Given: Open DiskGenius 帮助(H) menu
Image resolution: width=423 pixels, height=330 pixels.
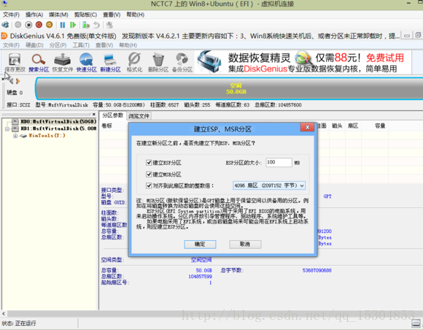Looking at the screenshot, I should click(128, 45).
